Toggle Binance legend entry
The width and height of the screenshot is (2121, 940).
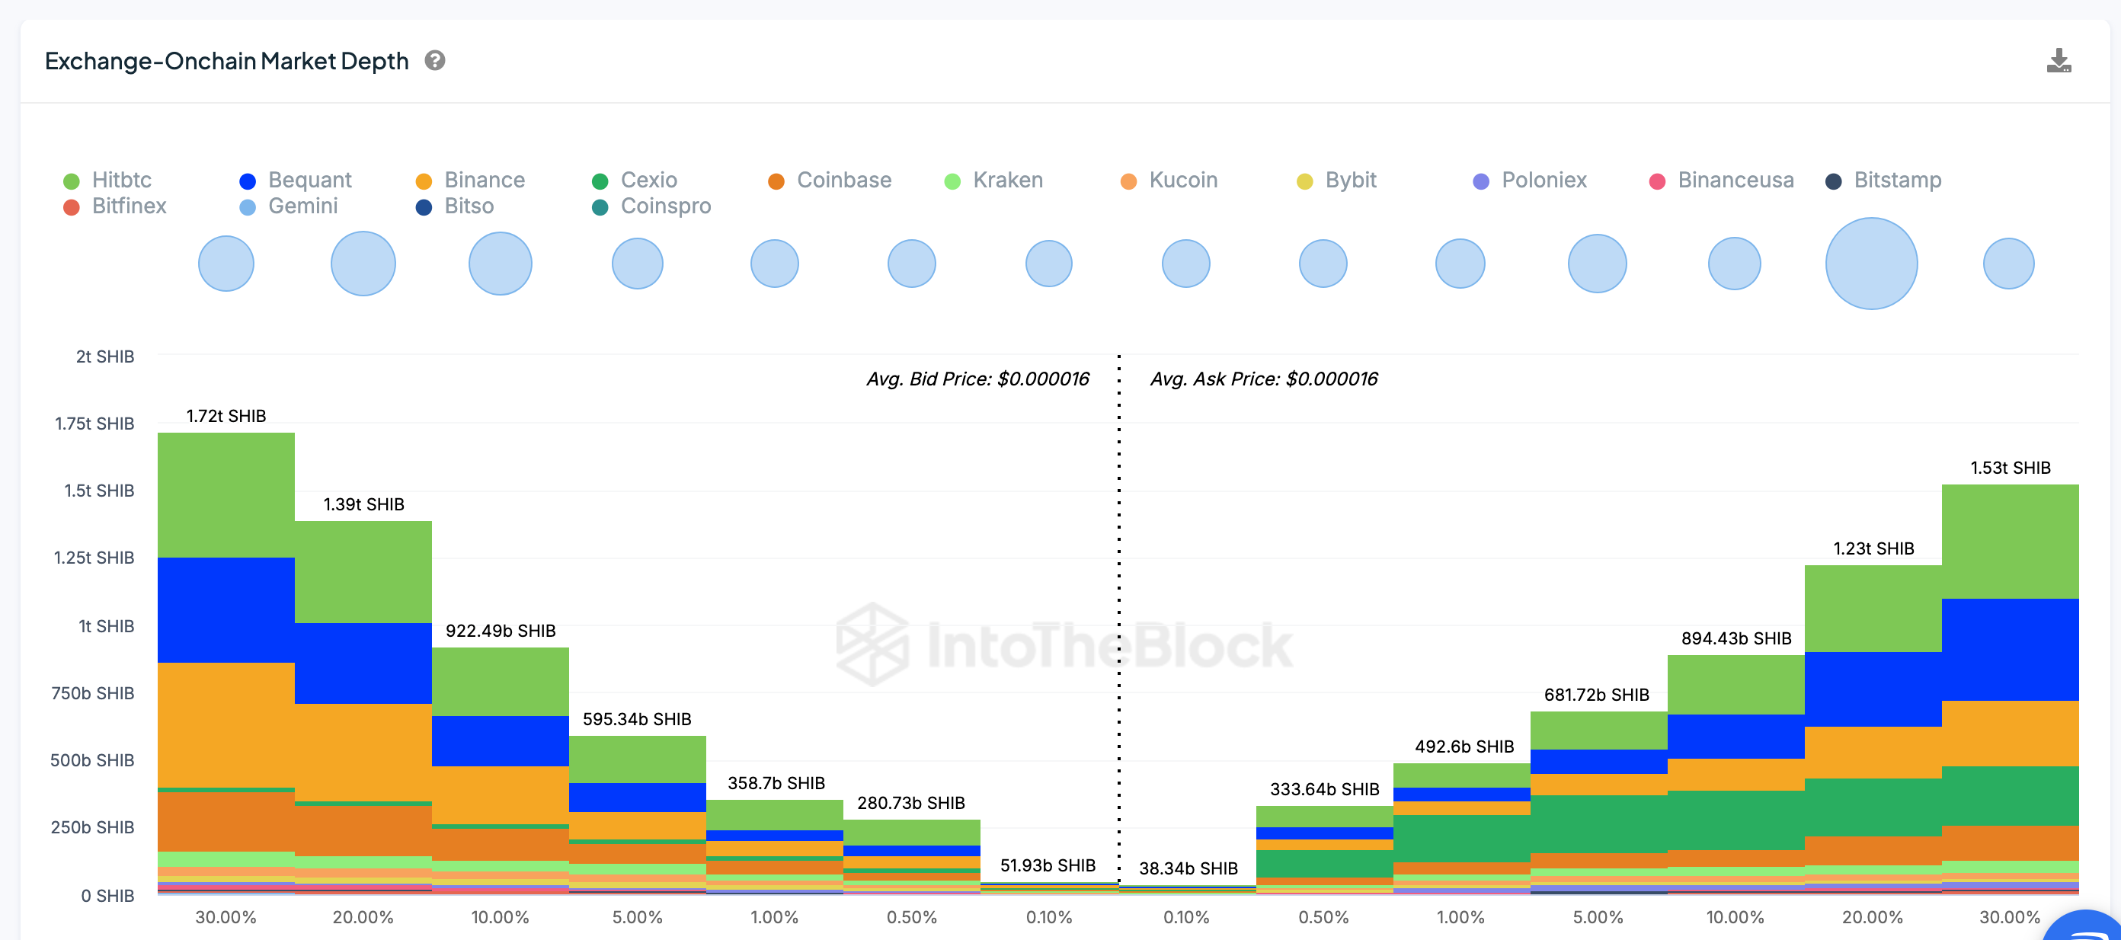(471, 181)
